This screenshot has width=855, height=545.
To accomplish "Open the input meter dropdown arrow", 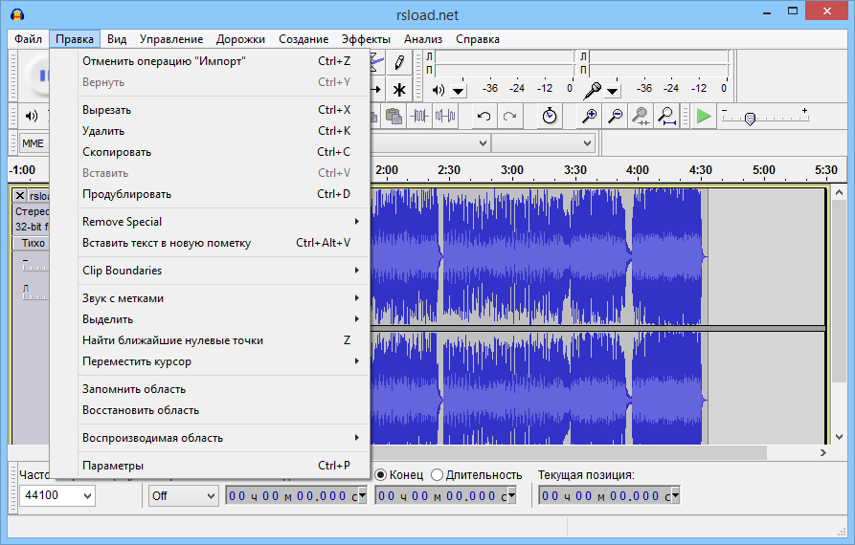I will point(612,91).
